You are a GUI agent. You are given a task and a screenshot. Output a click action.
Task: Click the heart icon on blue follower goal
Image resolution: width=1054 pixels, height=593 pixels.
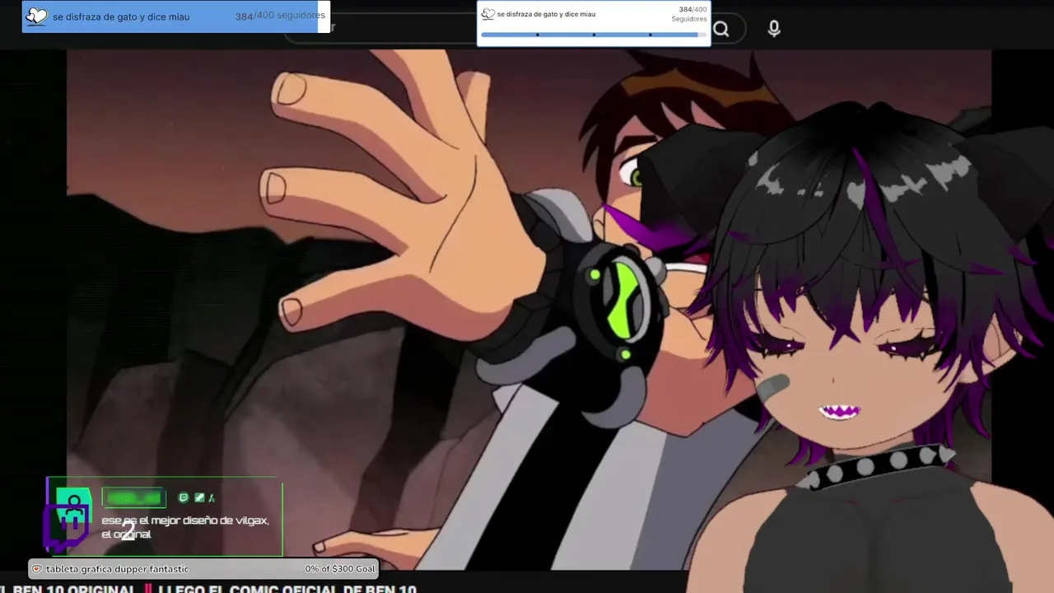pos(37,16)
